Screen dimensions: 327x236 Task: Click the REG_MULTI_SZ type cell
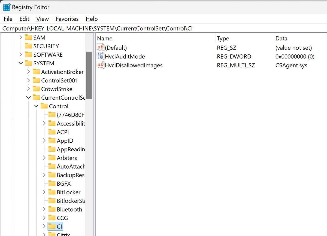236,65
